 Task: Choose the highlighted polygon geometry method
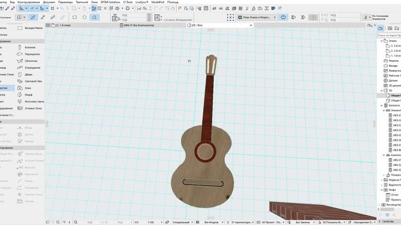(95, 17)
